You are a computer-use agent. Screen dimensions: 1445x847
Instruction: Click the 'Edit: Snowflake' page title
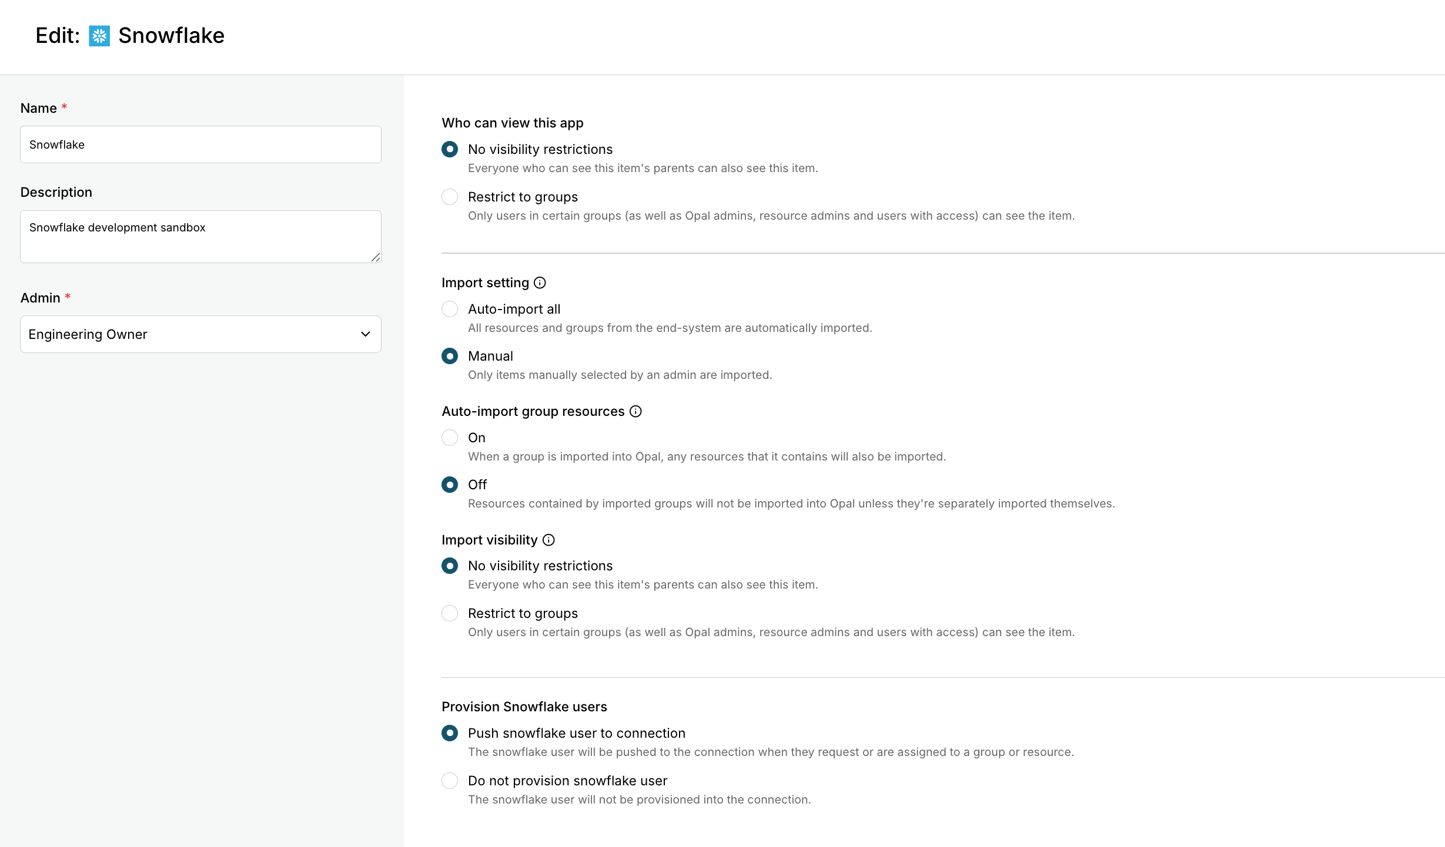pyautogui.click(x=130, y=36)
